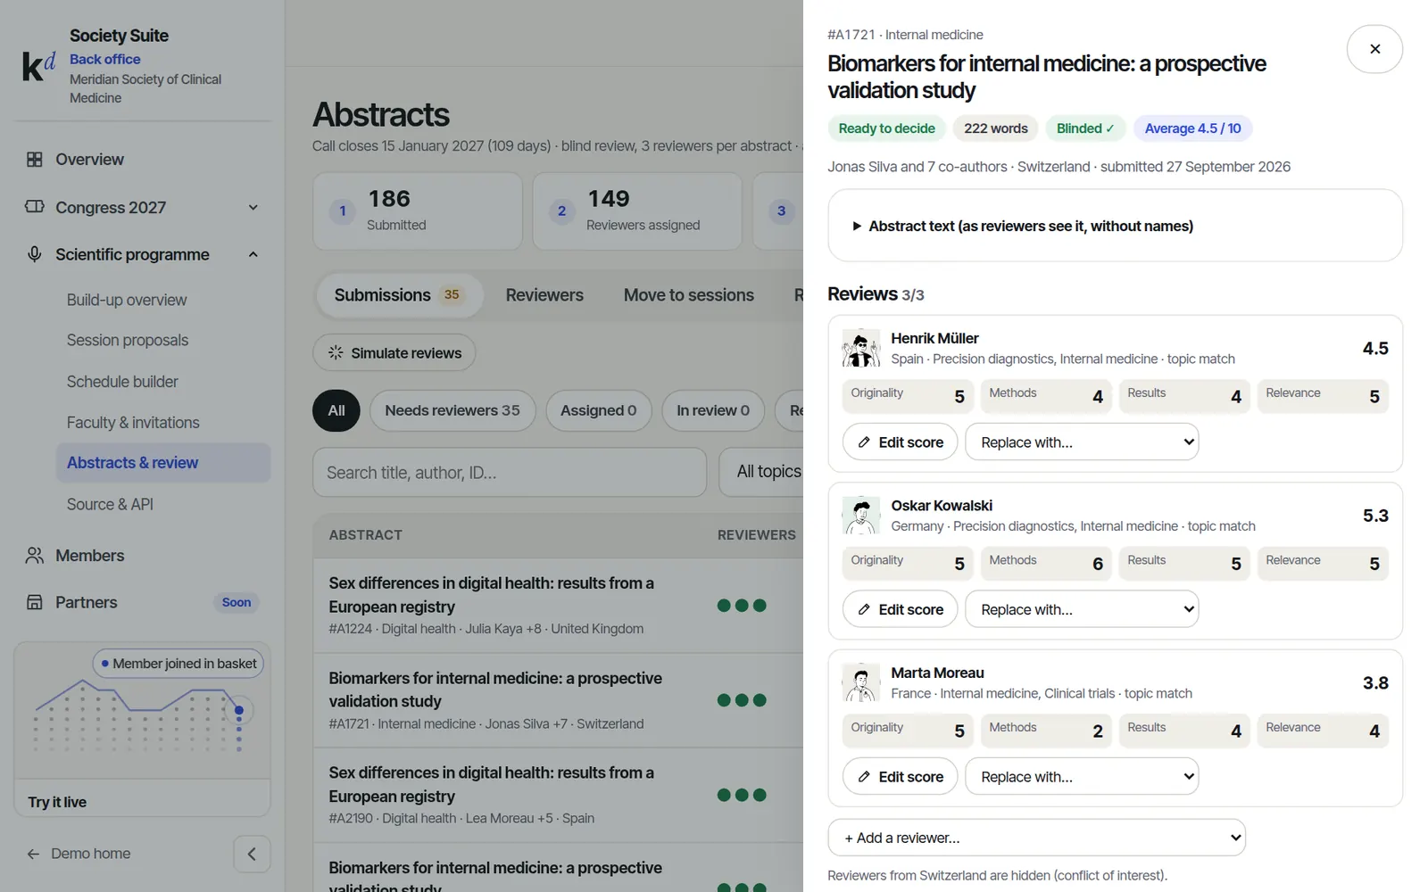Open Marta Moreau's Replace with dropdown
The width and height of the screenshot is (1428, 892).
pos(1082,777)
